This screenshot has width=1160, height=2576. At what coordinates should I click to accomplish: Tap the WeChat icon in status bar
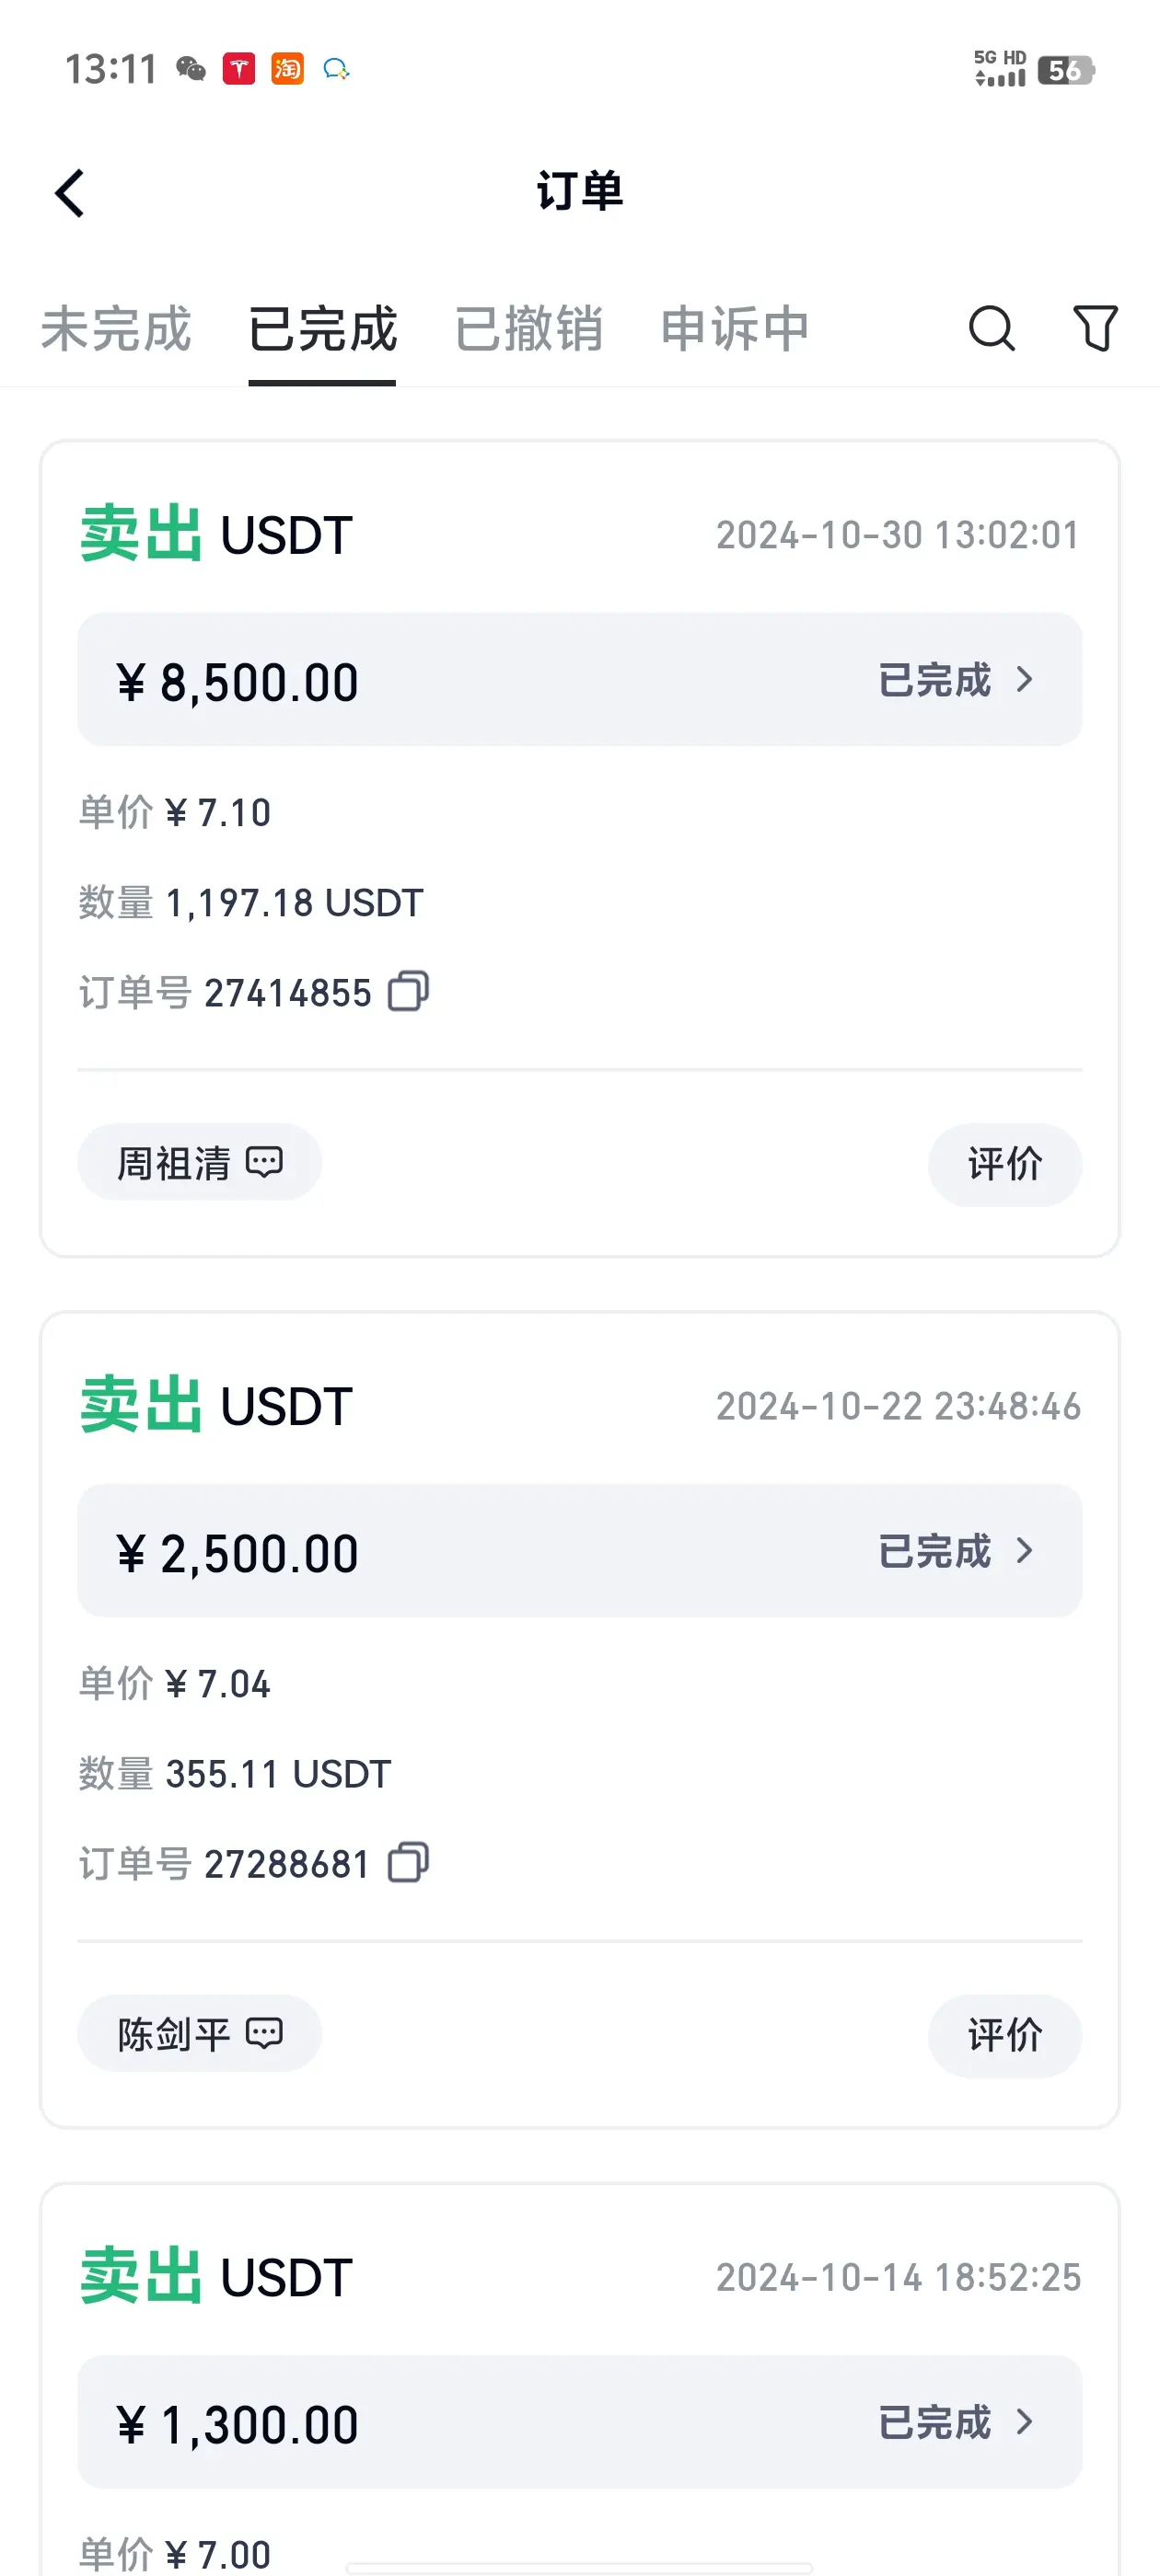click(x=191, y=69)
